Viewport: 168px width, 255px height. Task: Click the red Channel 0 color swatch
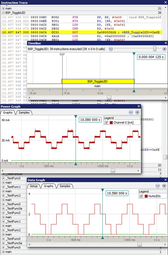pyautogui.click(x=111, y=123)
